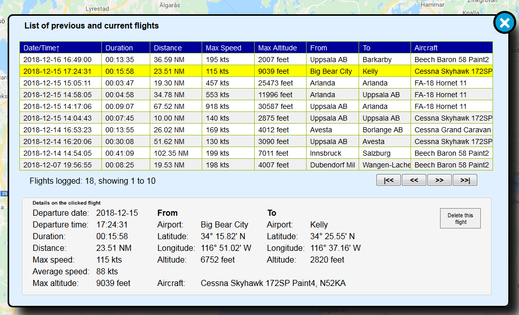Click the first page pagination icon

click(388, 180)
